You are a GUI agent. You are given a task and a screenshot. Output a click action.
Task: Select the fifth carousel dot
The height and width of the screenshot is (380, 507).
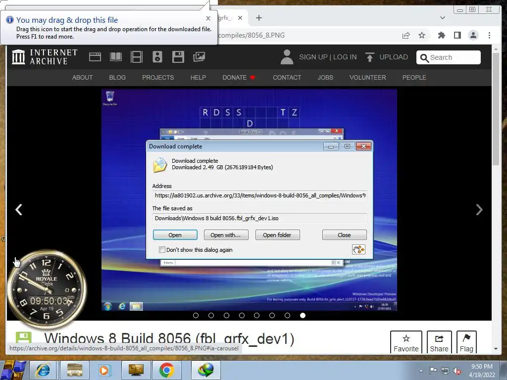[x=257, y=315]
